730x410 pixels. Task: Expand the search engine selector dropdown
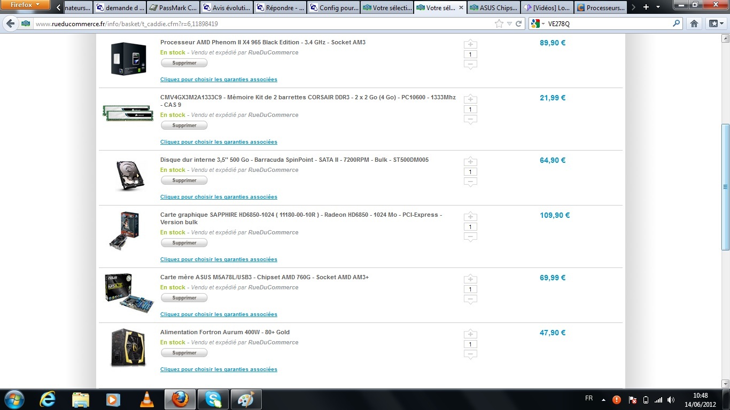(x=539, y=23)
